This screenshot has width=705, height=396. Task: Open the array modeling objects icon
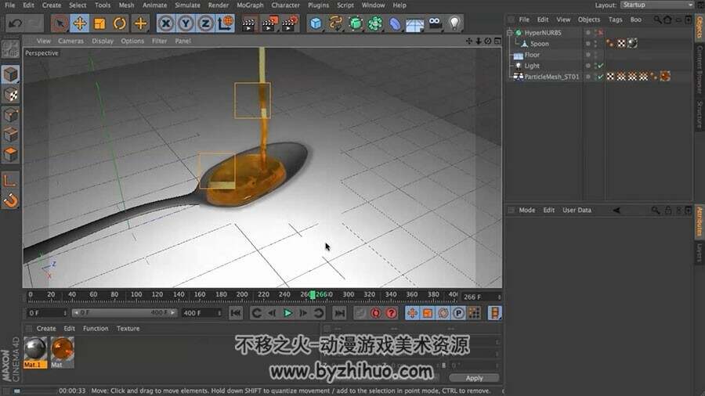[375, 23]
